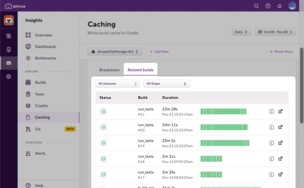Viewport: 304px width, 188px height.
Task: Select the Related builds tab
Action: pyautogui.click(x=140, y=70)
